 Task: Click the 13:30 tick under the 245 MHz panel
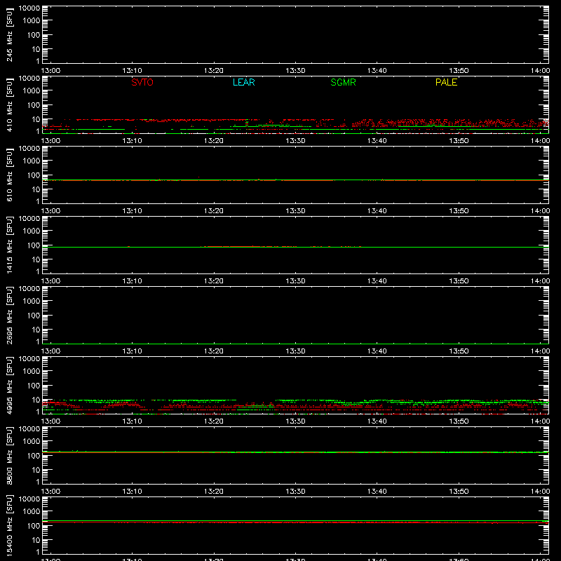(295, 71)
